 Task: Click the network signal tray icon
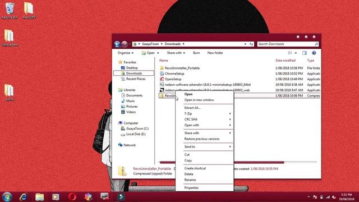tap(328, 197)
